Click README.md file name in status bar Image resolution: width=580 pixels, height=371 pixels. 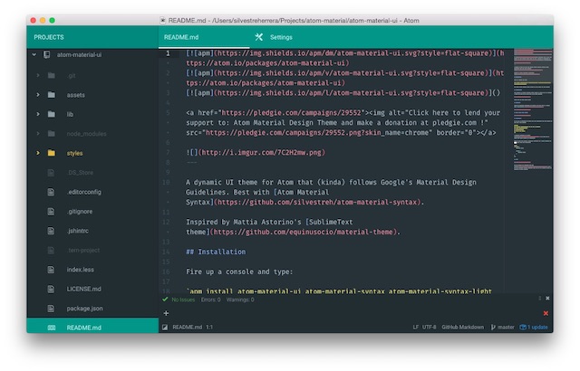click(188, 327)
